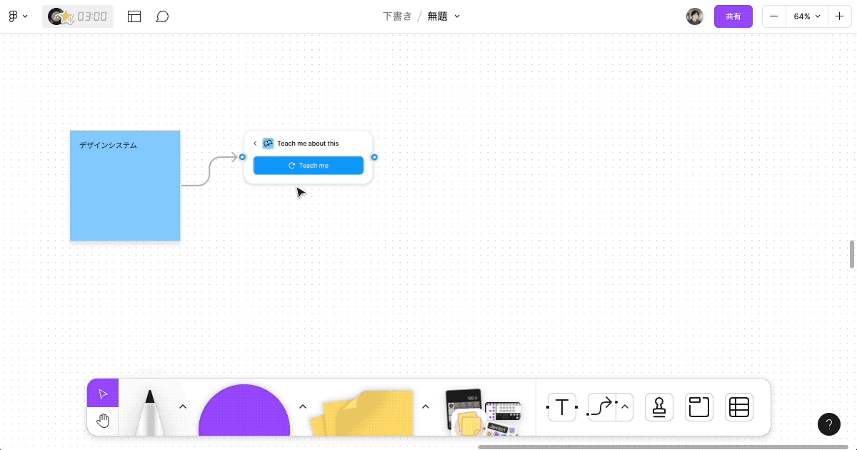
Task: Start the 03:00 timer widget
Action: 77,16
